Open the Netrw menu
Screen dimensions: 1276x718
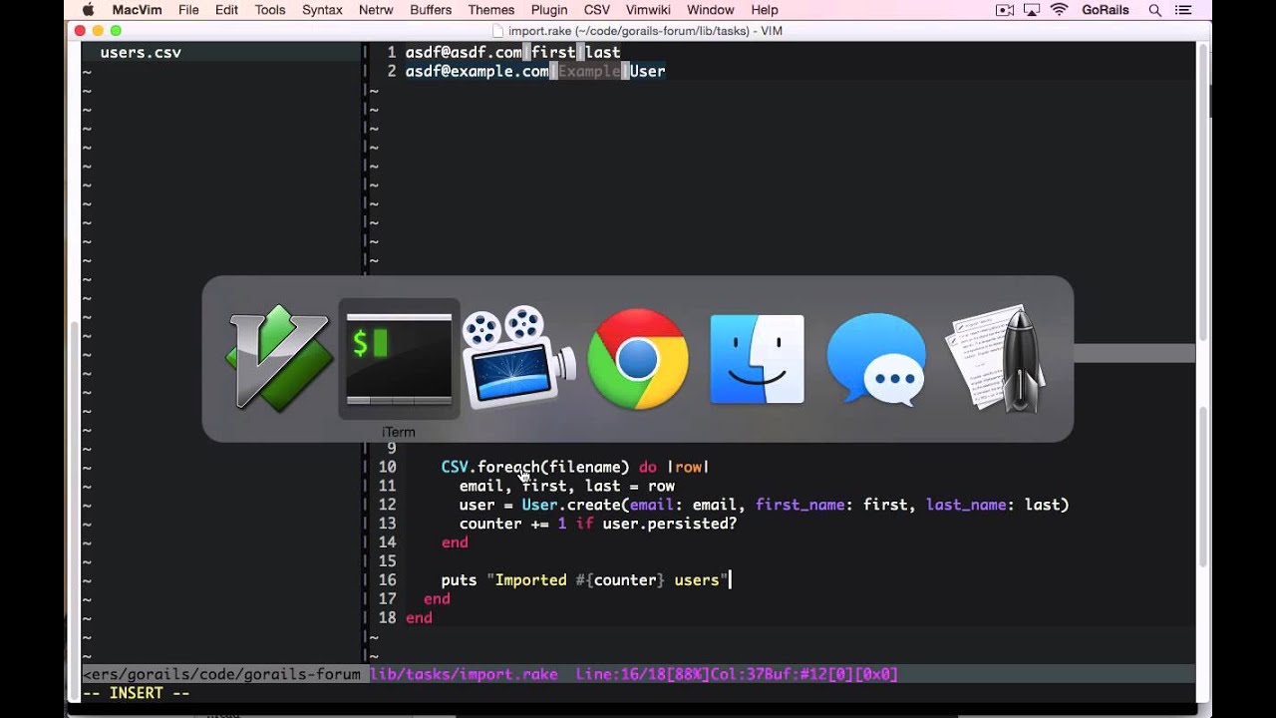tap(377, 10)
